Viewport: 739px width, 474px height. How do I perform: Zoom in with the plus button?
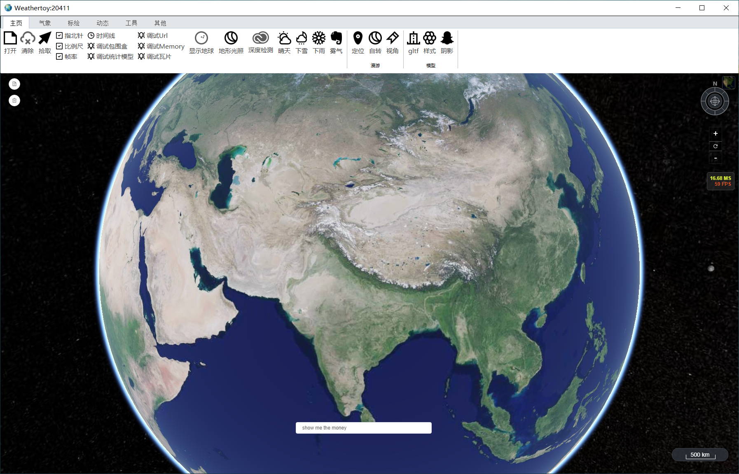click(x=716, y=133)
